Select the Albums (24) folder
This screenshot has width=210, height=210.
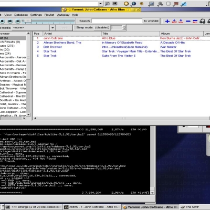coord(5,54)
